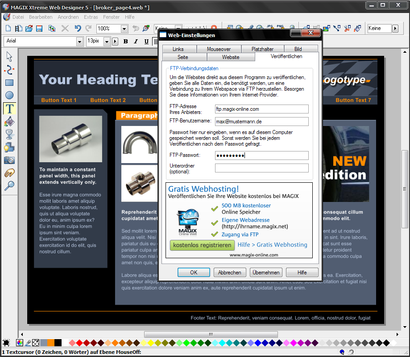Open the Photo camera tool
This screenshot has height=357, width=410.
(9, 160)
